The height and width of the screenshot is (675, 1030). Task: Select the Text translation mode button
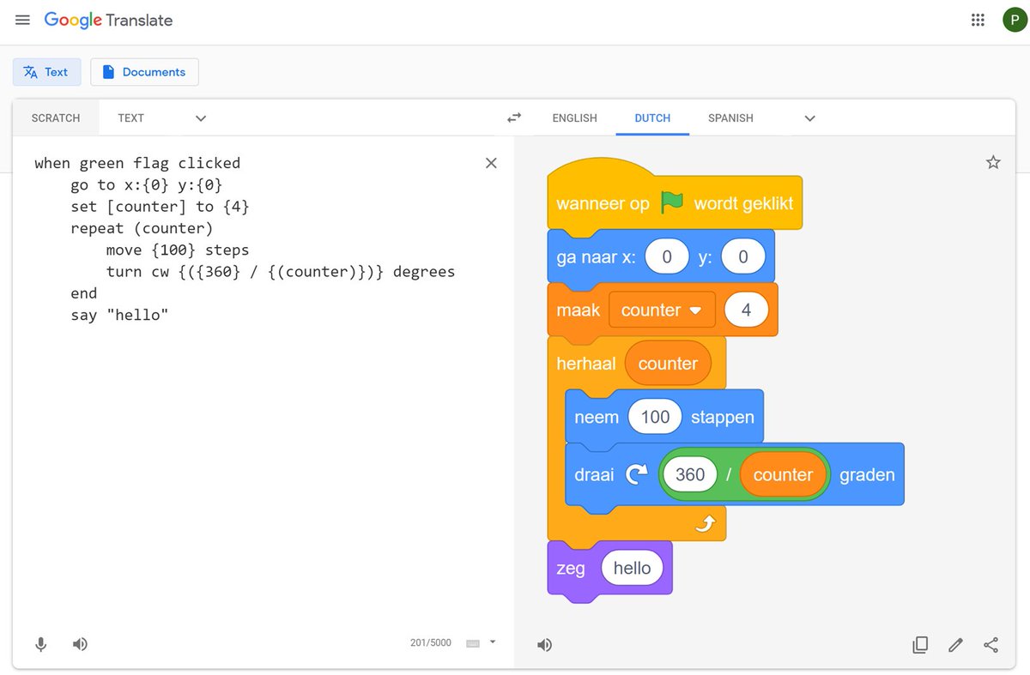(x=46, y=72)
